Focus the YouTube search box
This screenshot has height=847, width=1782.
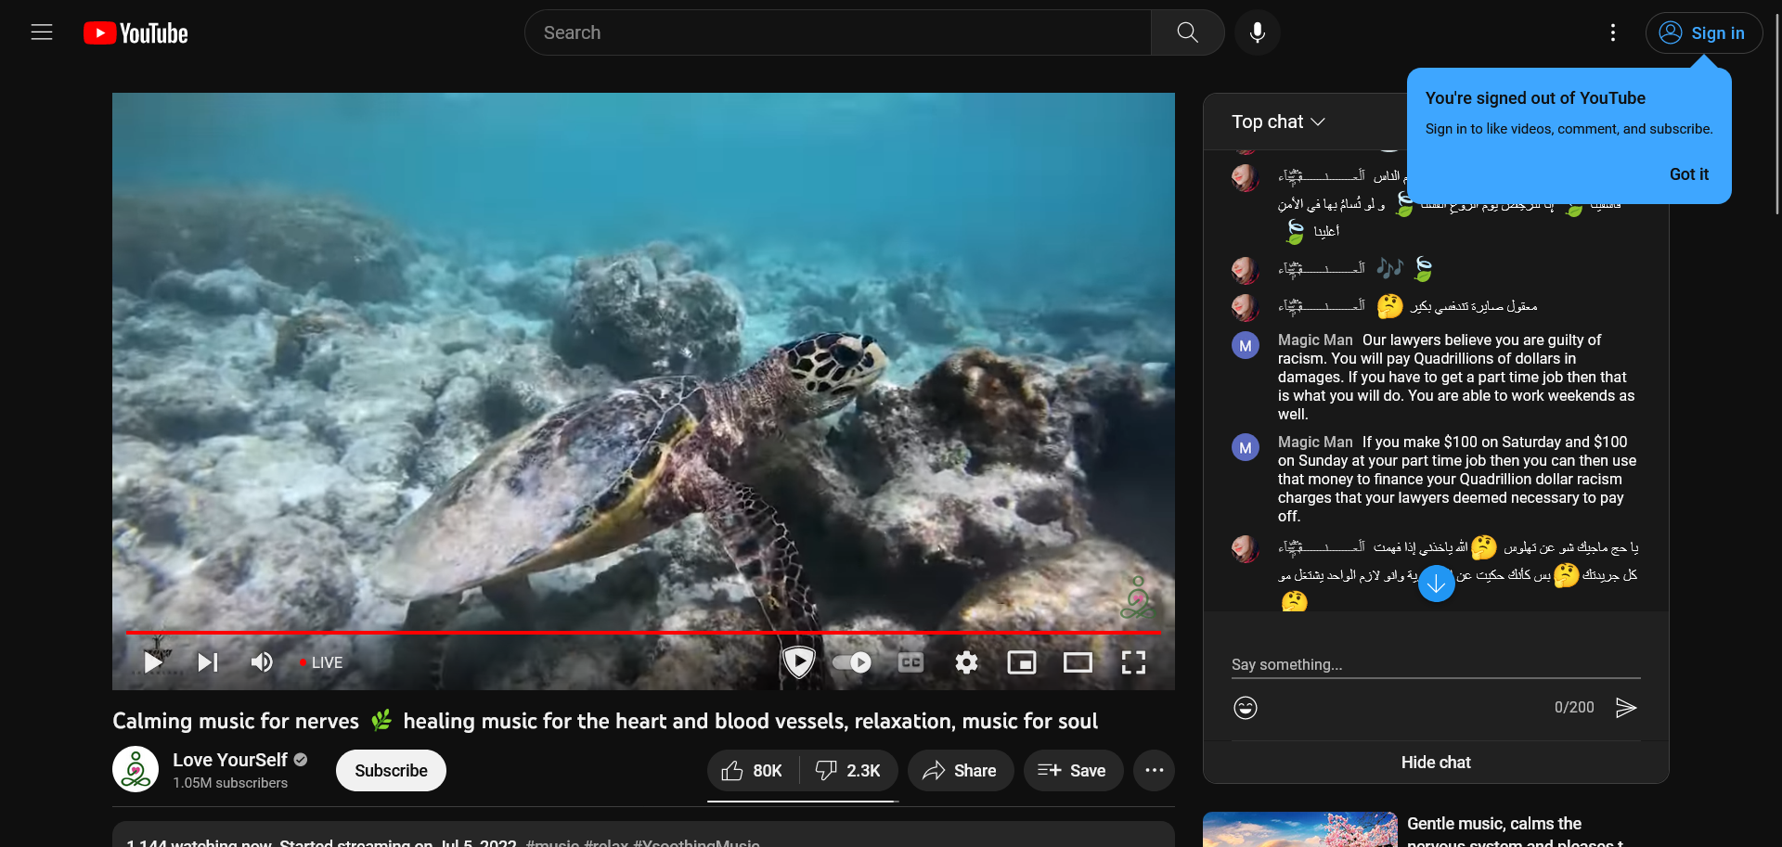click(x=838, y=32)
